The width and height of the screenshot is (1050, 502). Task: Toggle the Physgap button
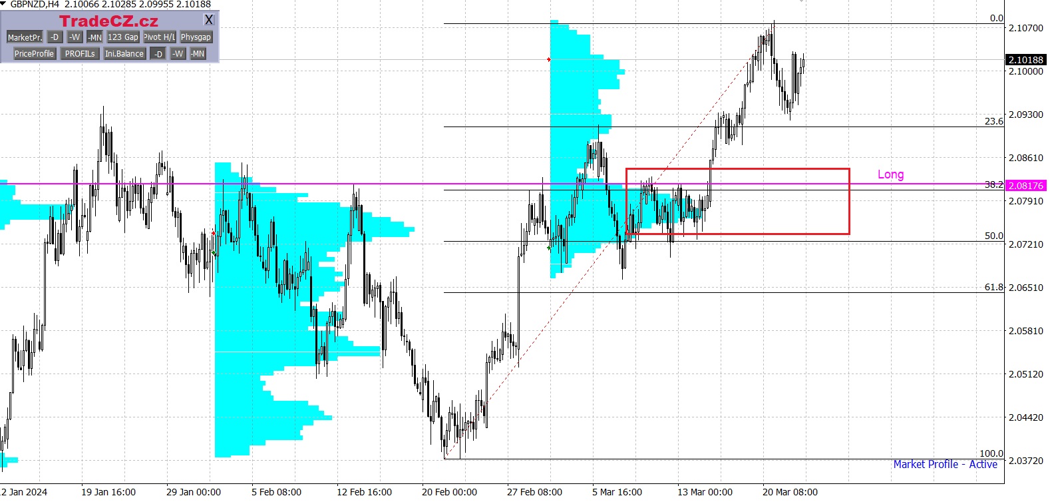(196, 37)
